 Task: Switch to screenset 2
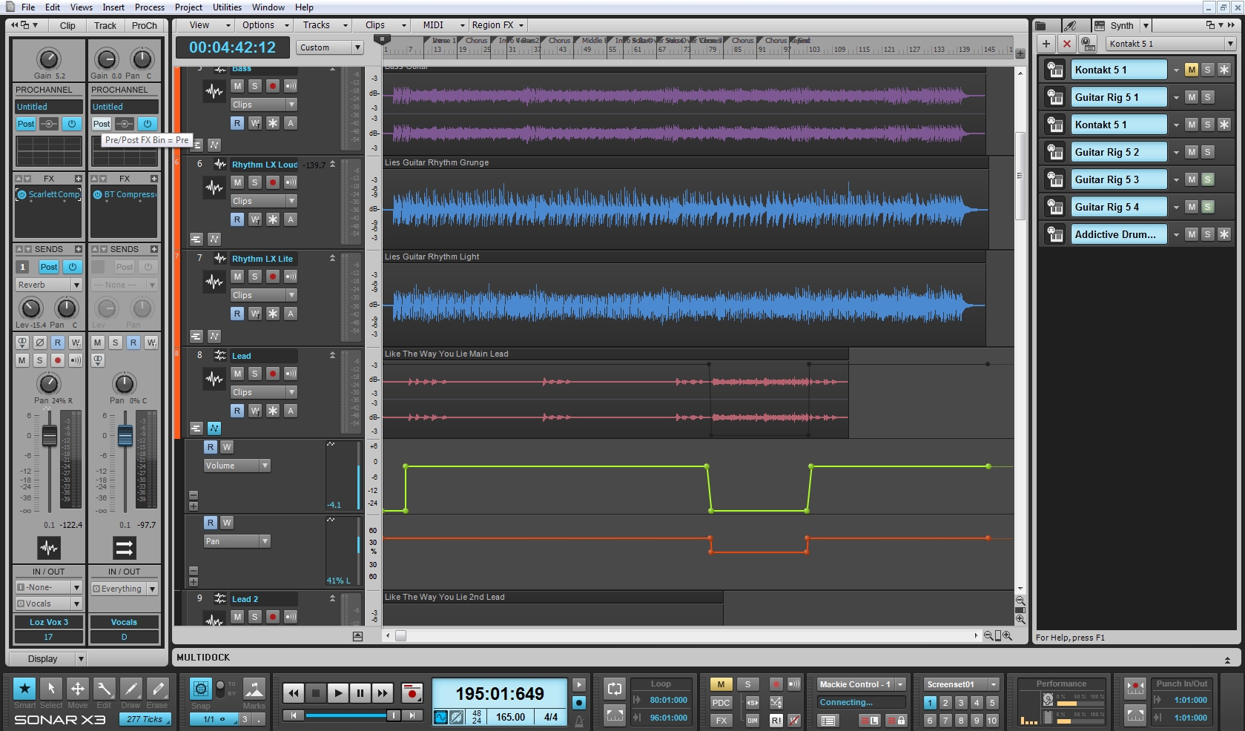click(945, 703)
